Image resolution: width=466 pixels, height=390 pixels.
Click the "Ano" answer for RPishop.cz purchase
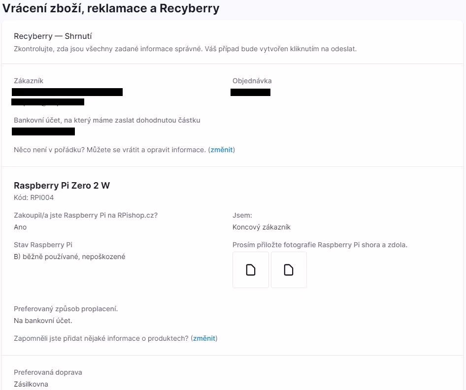click(x=20, y=227)
